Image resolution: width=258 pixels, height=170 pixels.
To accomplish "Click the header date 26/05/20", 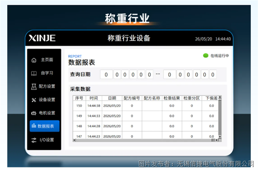I will point(203,39).
